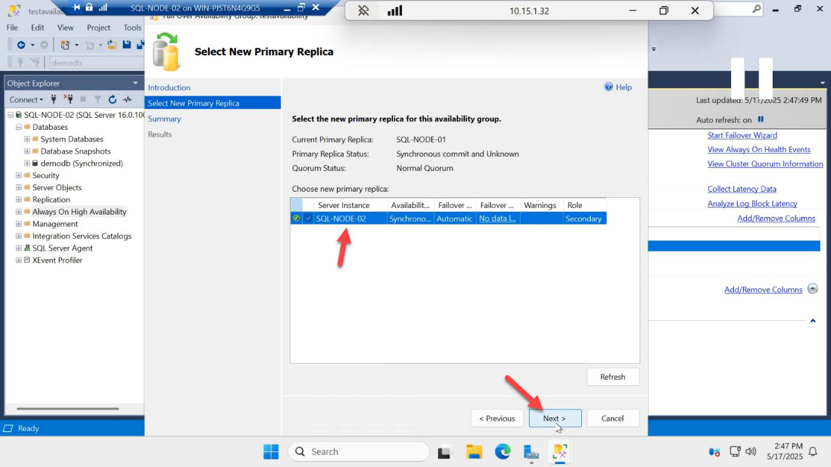Screen dimensions: 831x467
Task: Expand demodb (Synchronized) node
Action: (27, 163)
